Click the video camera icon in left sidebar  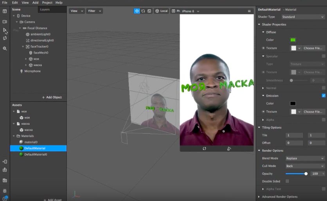point(5,22)
